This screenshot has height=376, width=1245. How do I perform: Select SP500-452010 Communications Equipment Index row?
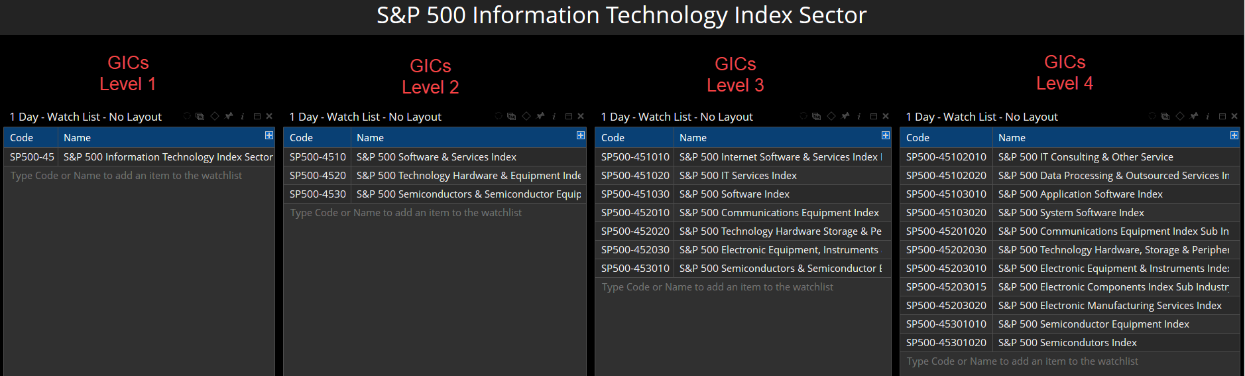pos(743,213)
